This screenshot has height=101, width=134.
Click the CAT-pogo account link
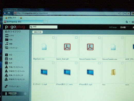coord(113,27)
